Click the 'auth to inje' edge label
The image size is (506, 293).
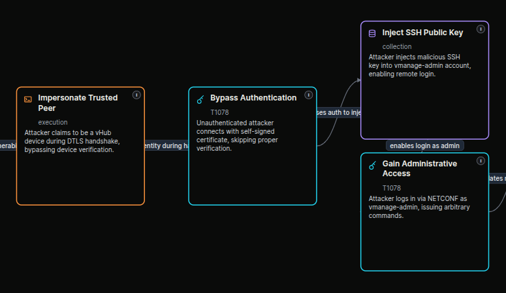(x=339, y=113)
